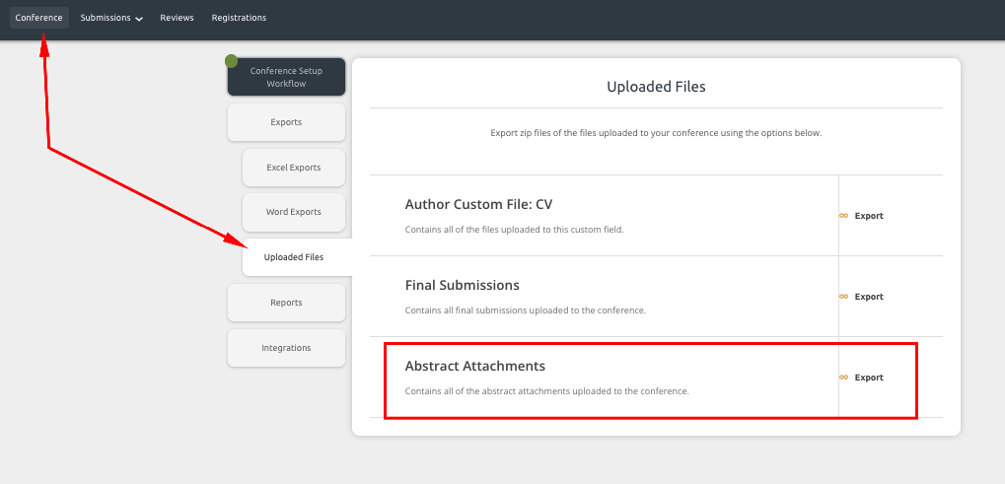Expand the Reports sidebar section
This screenshot has height=484, width=1005.
click(x=286, y=303)
